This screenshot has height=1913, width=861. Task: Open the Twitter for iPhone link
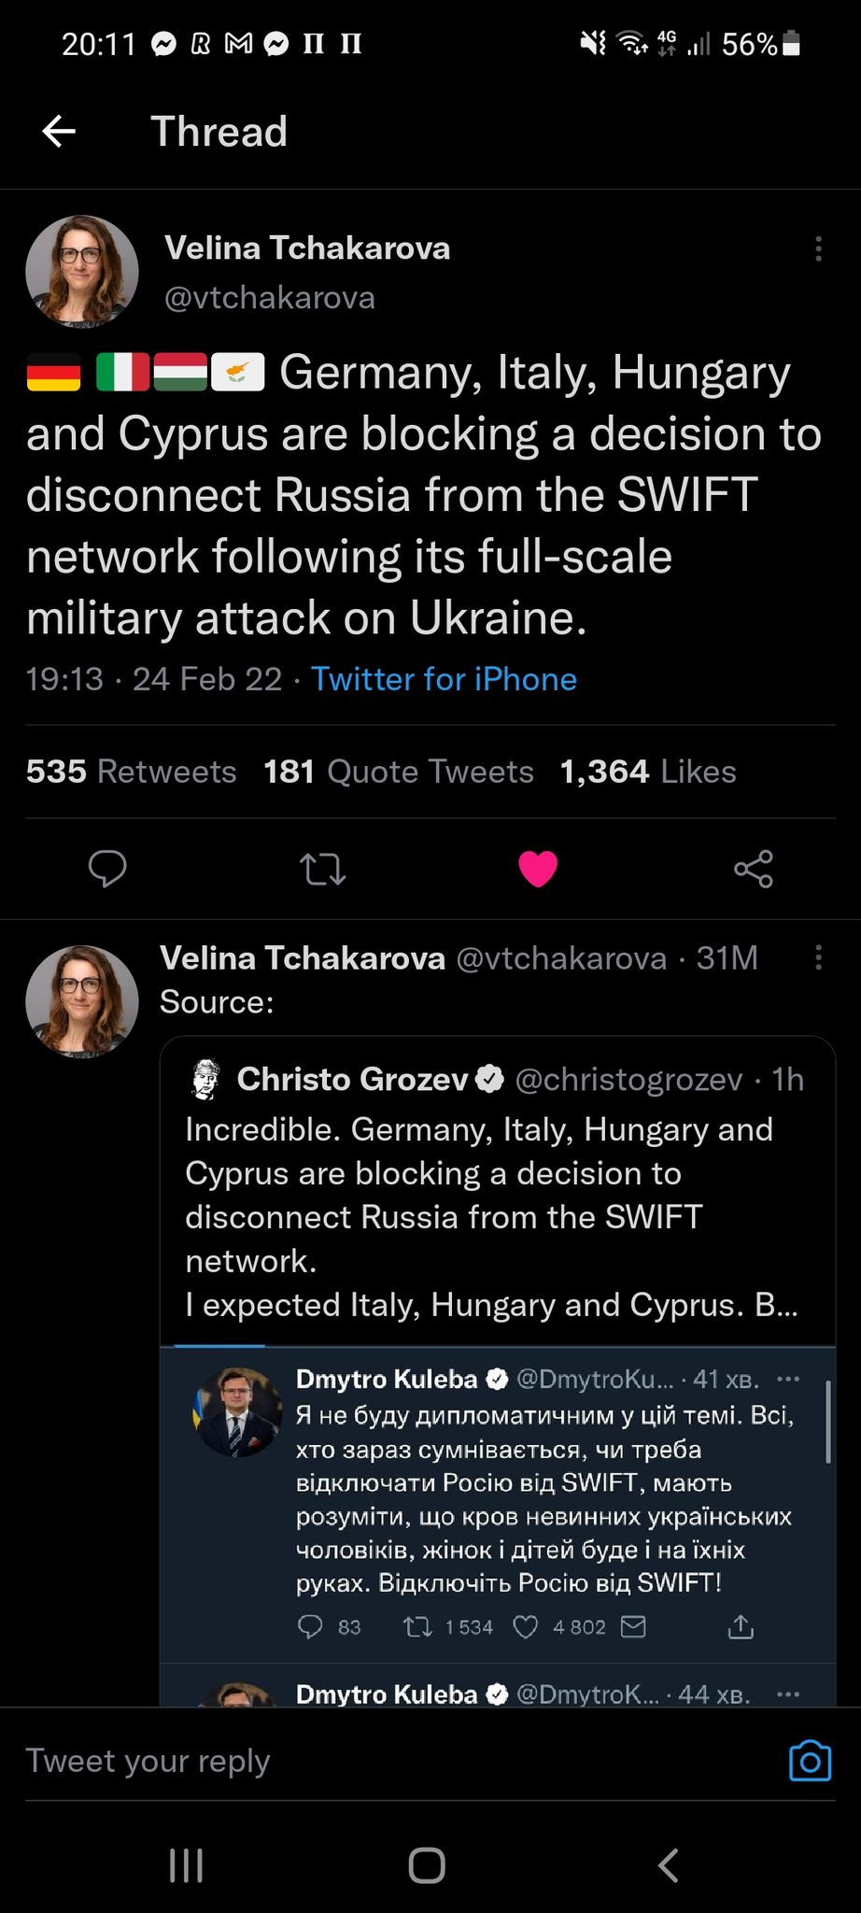[444, 679]
